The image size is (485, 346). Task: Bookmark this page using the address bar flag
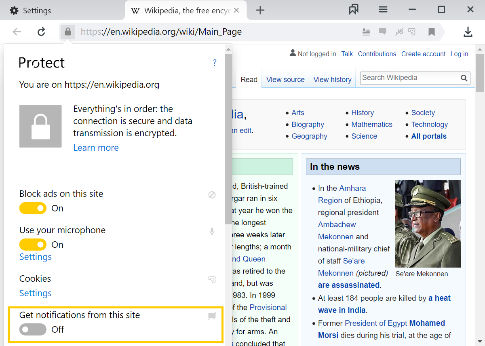[x=432, y=32]
